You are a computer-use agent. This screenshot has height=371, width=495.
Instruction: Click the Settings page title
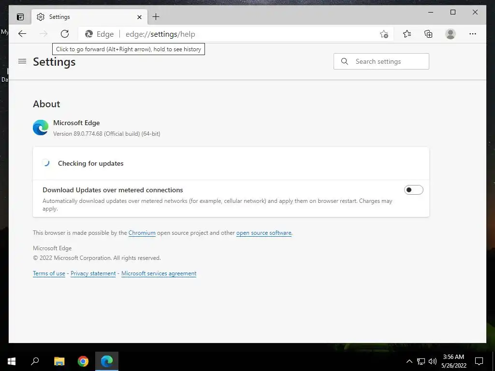[x=54, y=62]
